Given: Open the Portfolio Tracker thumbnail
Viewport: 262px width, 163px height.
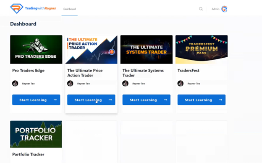Looking at the screenshot, I should tap(36, 134).
